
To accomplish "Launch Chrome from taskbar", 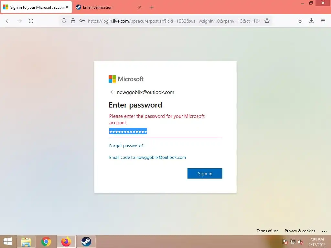I will (46, 242).
